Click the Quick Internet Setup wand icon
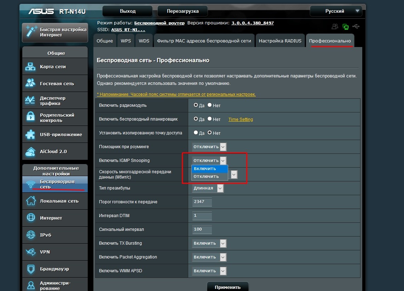This screenshot has height=291, width=404. point(31,32)
